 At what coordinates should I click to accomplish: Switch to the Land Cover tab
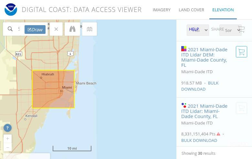point(191,10)
